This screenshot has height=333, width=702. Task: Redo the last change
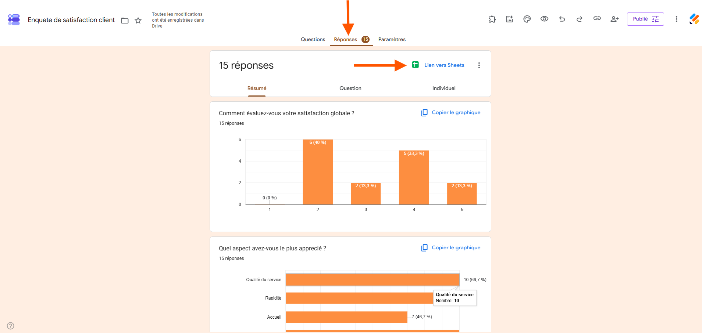click(580, 19)
